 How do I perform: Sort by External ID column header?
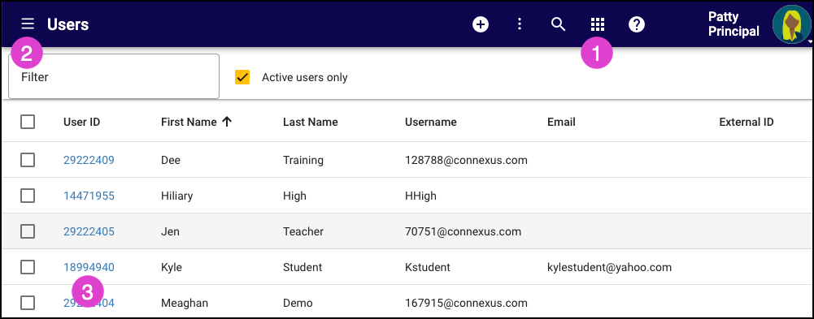[747, 123]
